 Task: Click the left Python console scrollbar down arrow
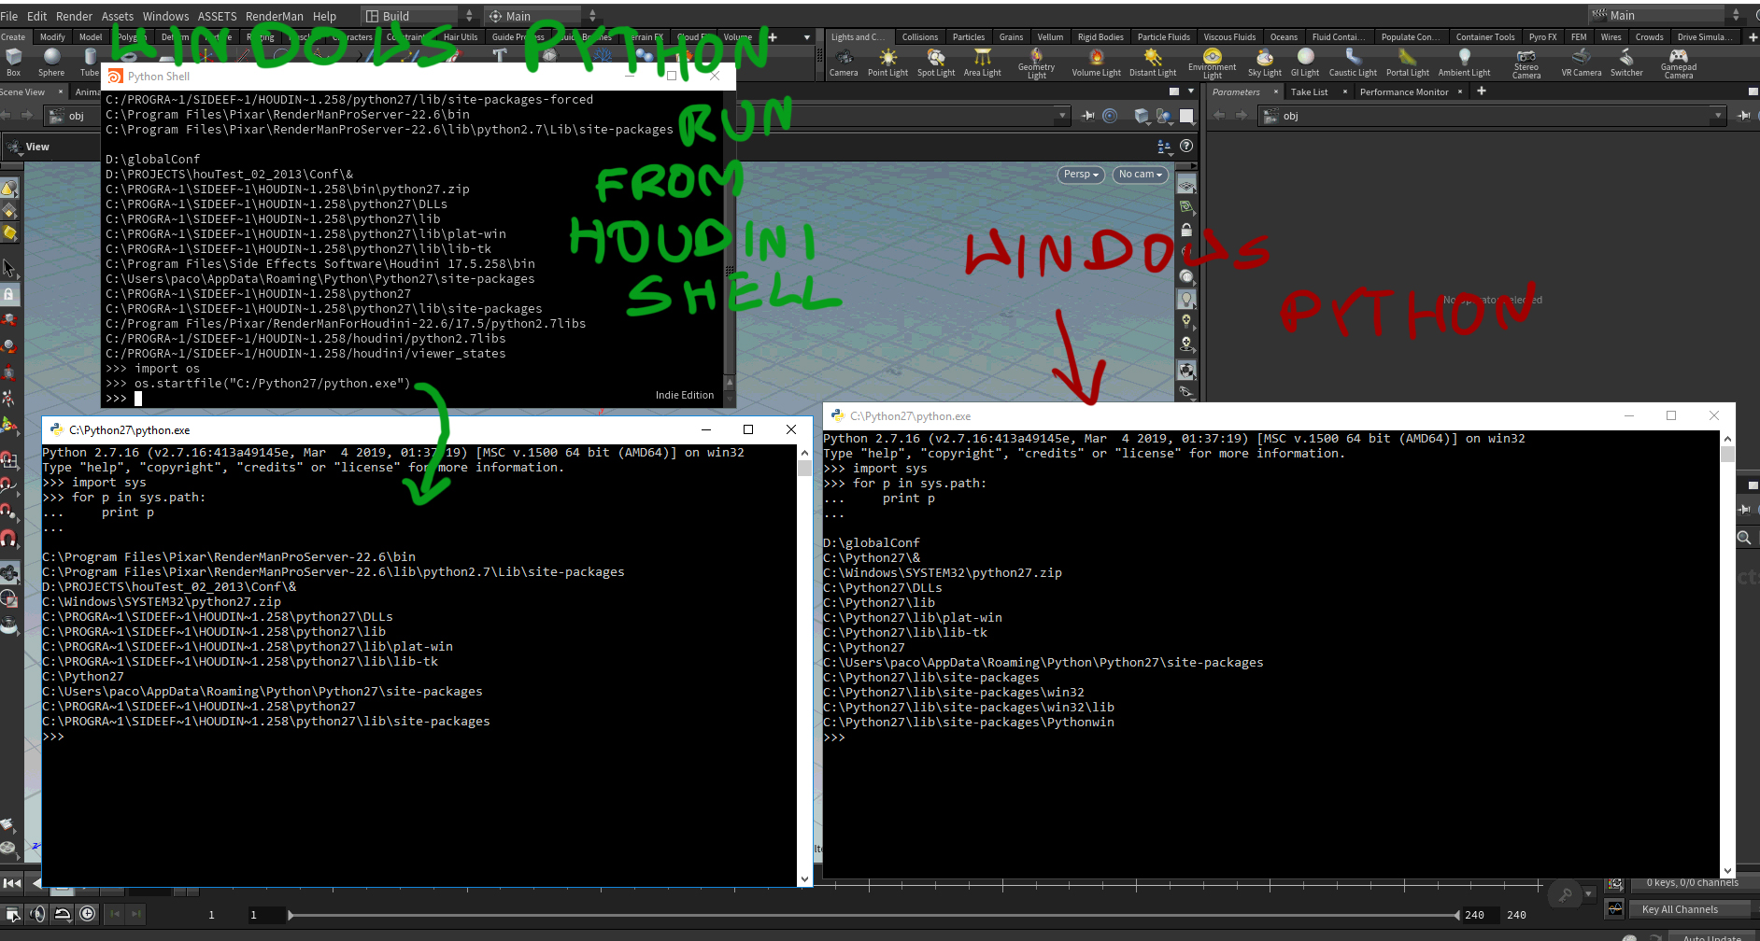[804, 879]
